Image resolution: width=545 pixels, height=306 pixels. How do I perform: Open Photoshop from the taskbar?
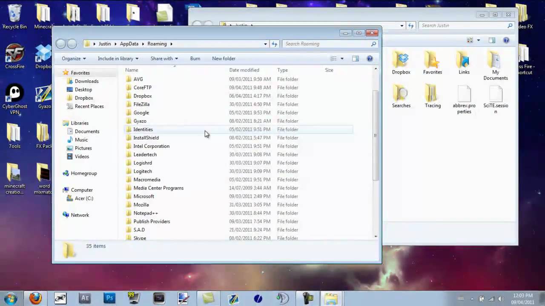pyautogui.click(x=109, y=298)
